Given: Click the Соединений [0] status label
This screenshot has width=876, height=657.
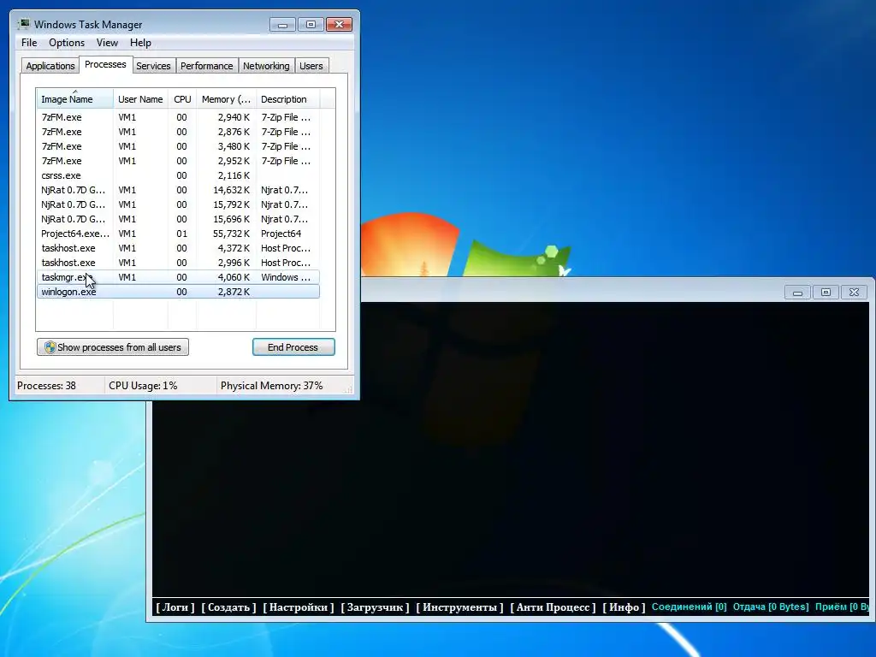Looking at the screenshot, I should (689, 607).
